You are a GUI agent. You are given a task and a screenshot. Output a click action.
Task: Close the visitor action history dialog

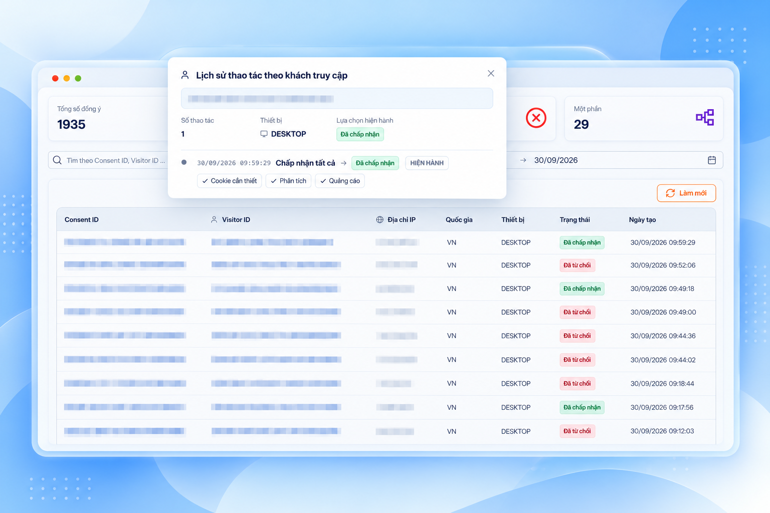pos(491,74)
